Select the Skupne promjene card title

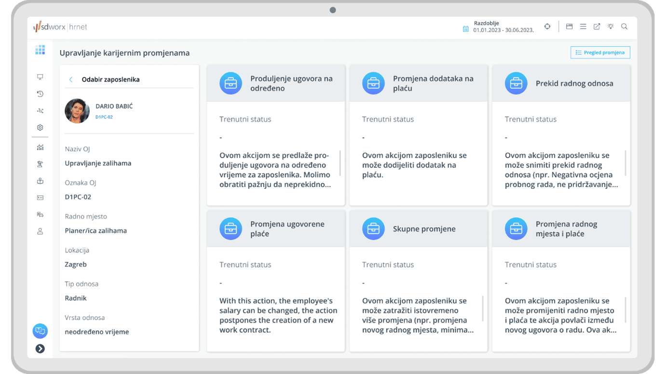[x=424, y=229]
